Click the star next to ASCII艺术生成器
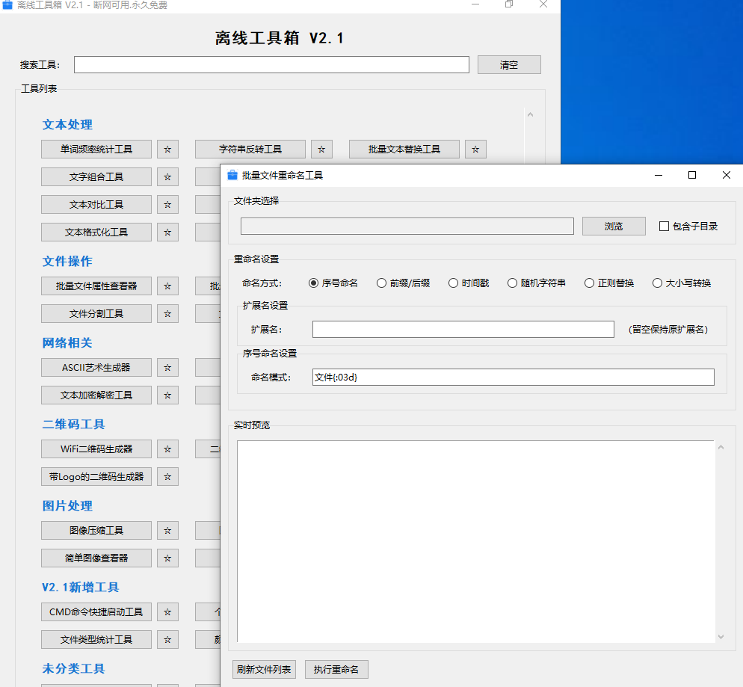The image size is (743, 687). click(x=167, y=367)
